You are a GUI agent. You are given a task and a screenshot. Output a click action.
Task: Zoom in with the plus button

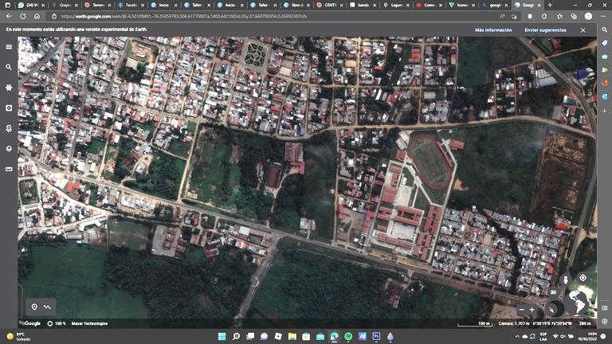(532, 309)
